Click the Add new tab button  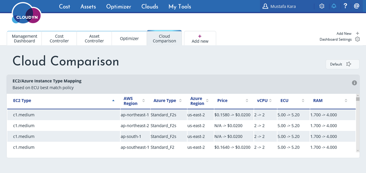click(200, 39)
